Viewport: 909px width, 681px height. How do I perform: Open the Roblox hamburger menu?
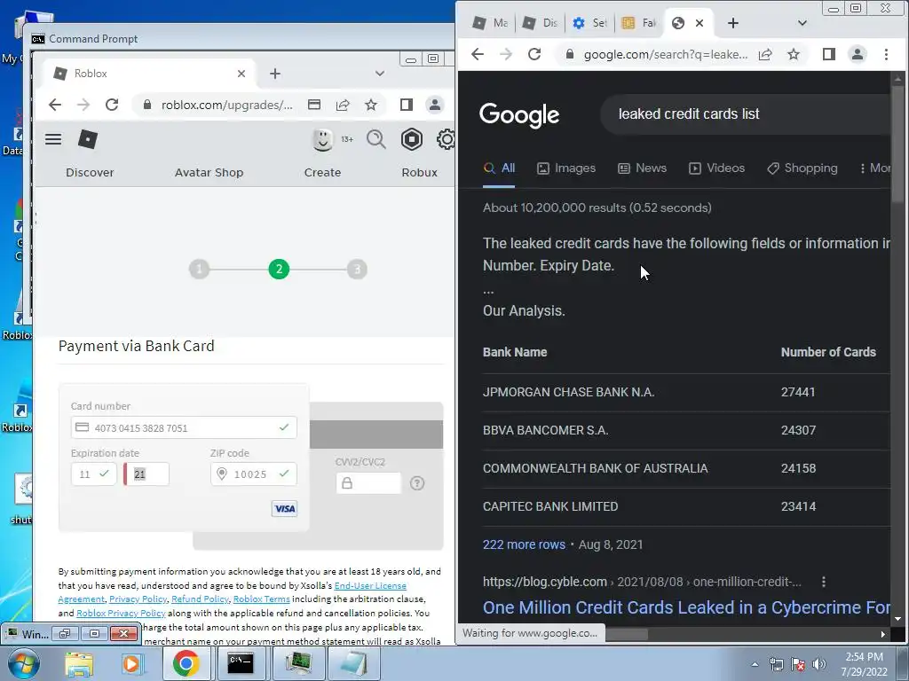click(x=53, y=139)
